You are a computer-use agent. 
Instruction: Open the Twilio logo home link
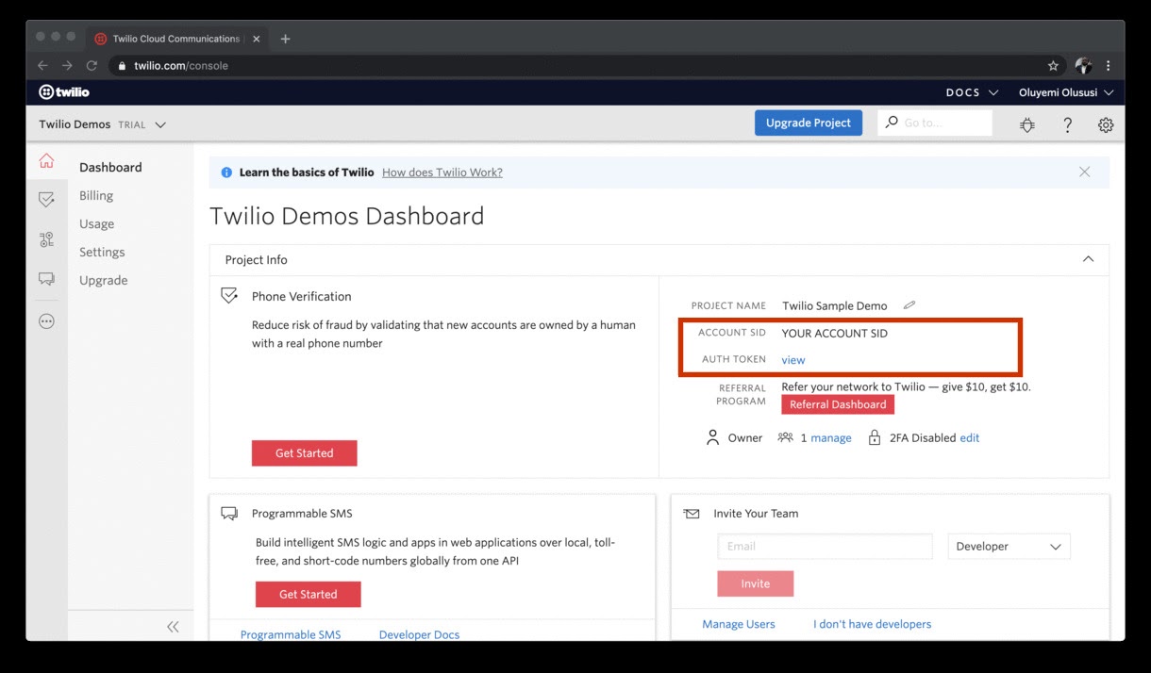64,92
